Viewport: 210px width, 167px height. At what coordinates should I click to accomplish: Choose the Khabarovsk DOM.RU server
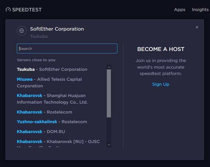[x=41, y=132]
